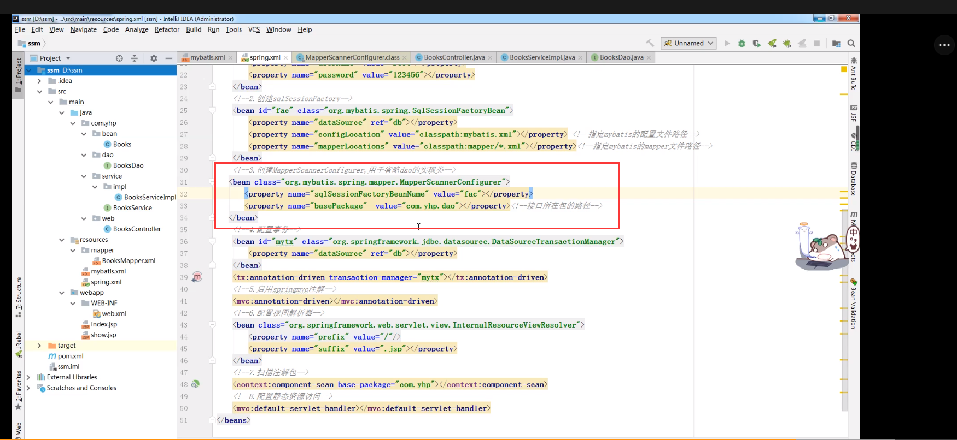Screen dimensions: 957x440
Task: Open the Unnamed run configuration dropdown
Action: coord(689,43)
